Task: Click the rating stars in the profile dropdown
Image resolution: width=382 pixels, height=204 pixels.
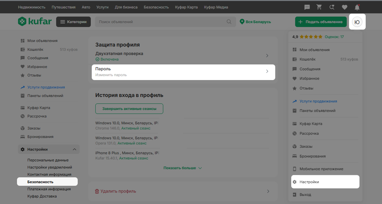Action: (x=311, y=37)
